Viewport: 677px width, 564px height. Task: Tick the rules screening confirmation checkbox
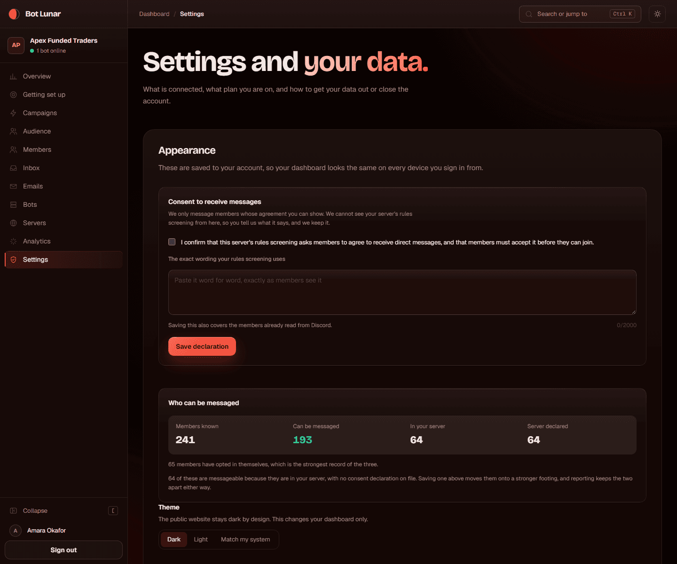tap(172, 242)
